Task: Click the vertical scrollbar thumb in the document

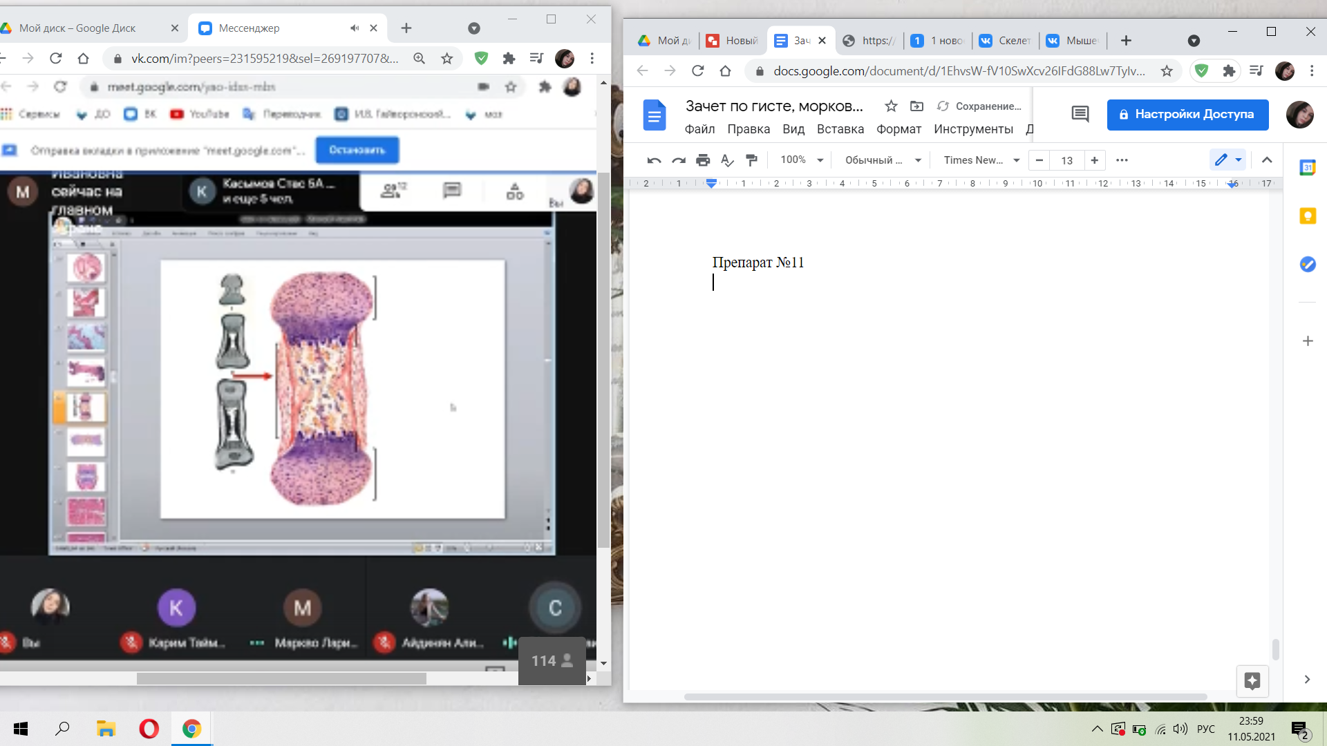Action: (x=1276, y=649)
